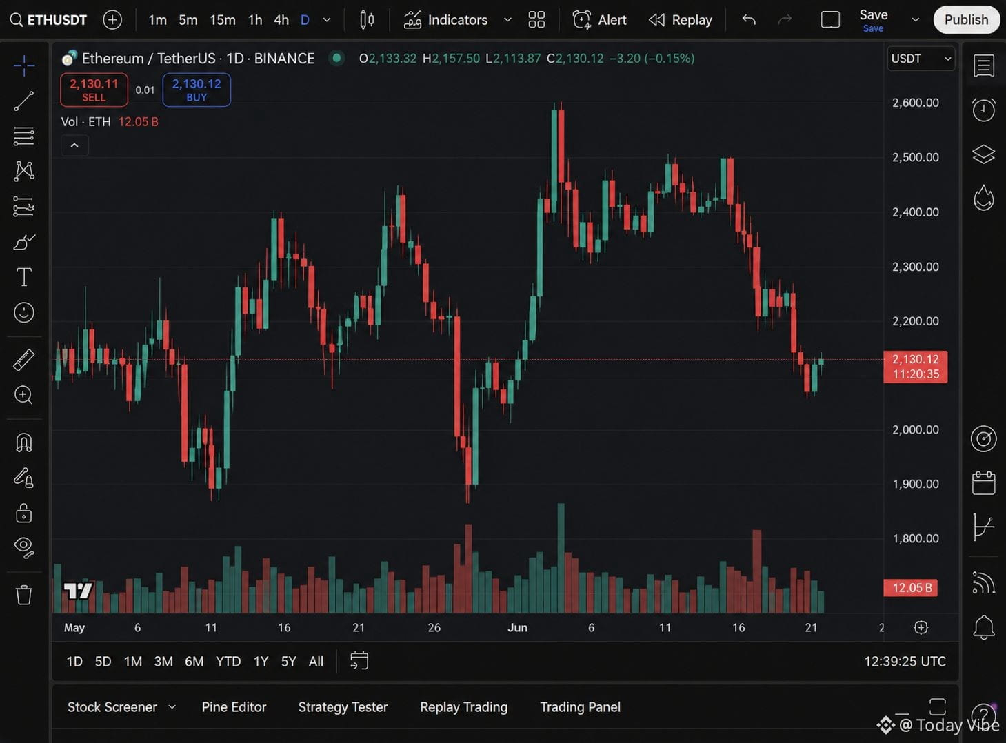The image size is (1006, 743).
Task: Start bar Replay mode
Action: pyautogui.click(x=681, y=20)
